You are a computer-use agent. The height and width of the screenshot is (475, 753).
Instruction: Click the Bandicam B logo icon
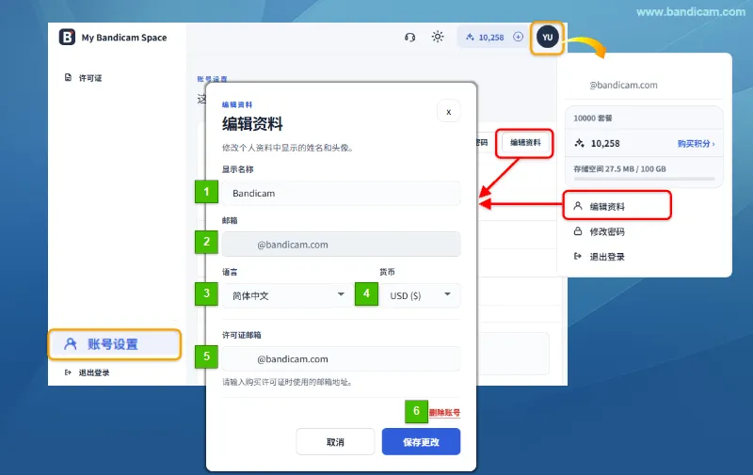click(x=67, y=37)
